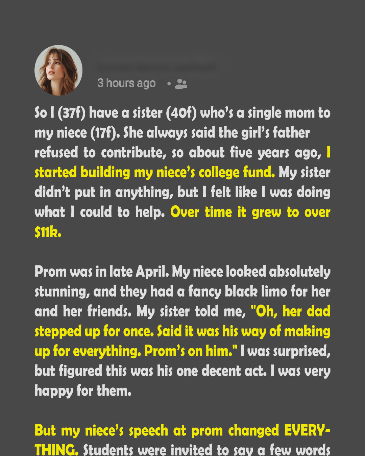The width and height of the screenshot is (365, 456).
Task: Click highlighted quote "Oh, her dad"
Action: pyautogui.click(x=290, y=311)
